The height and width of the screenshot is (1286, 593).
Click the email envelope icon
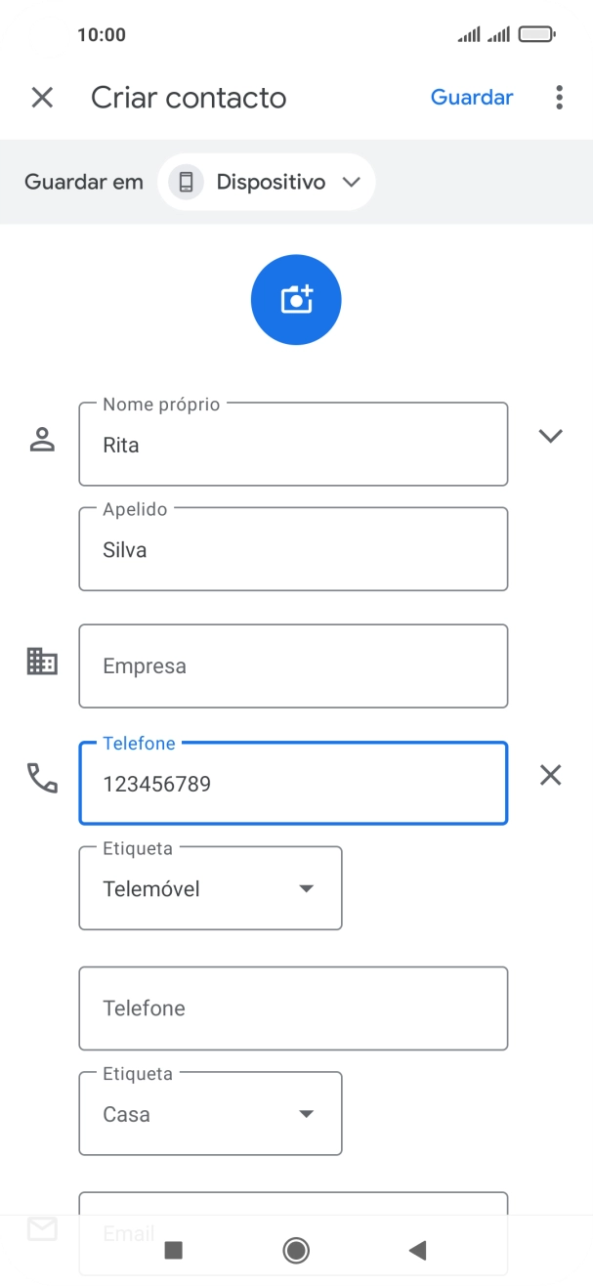(x=43, y=1228)
